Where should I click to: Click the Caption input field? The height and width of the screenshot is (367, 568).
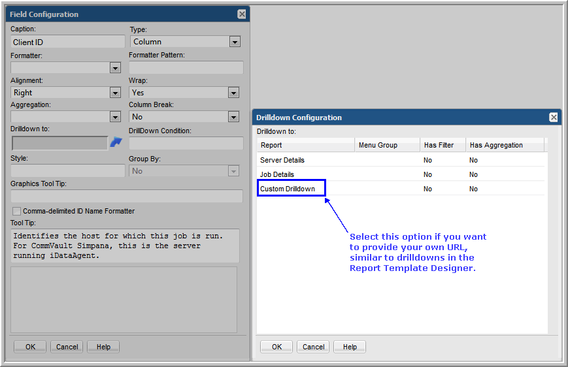click(67, 42)
